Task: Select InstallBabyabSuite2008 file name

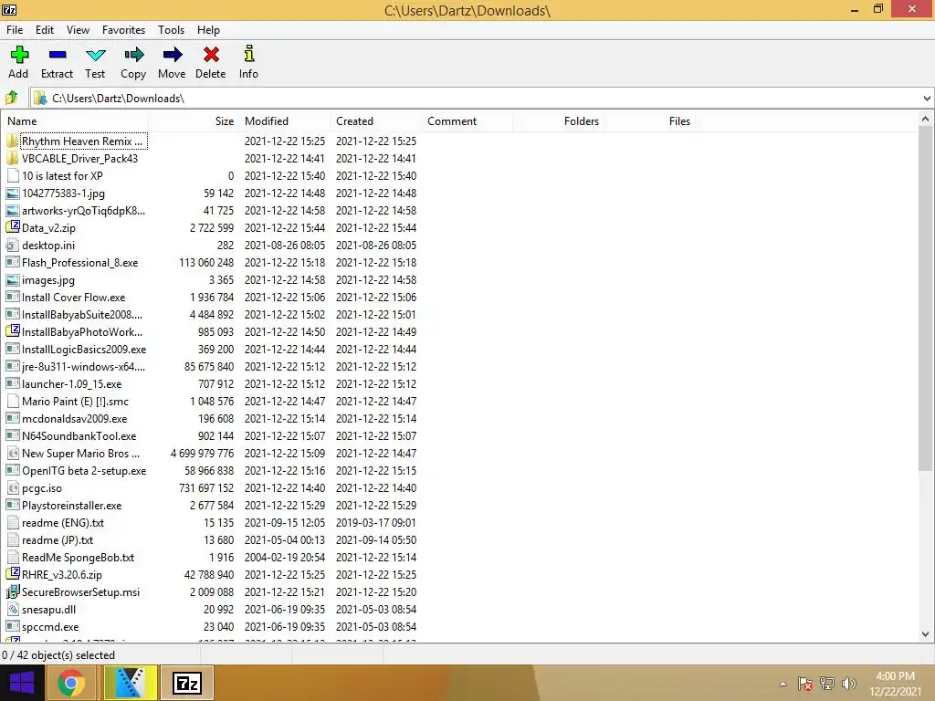Action: coord(82,314)
